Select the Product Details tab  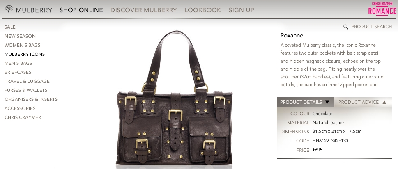pos(305,102)
